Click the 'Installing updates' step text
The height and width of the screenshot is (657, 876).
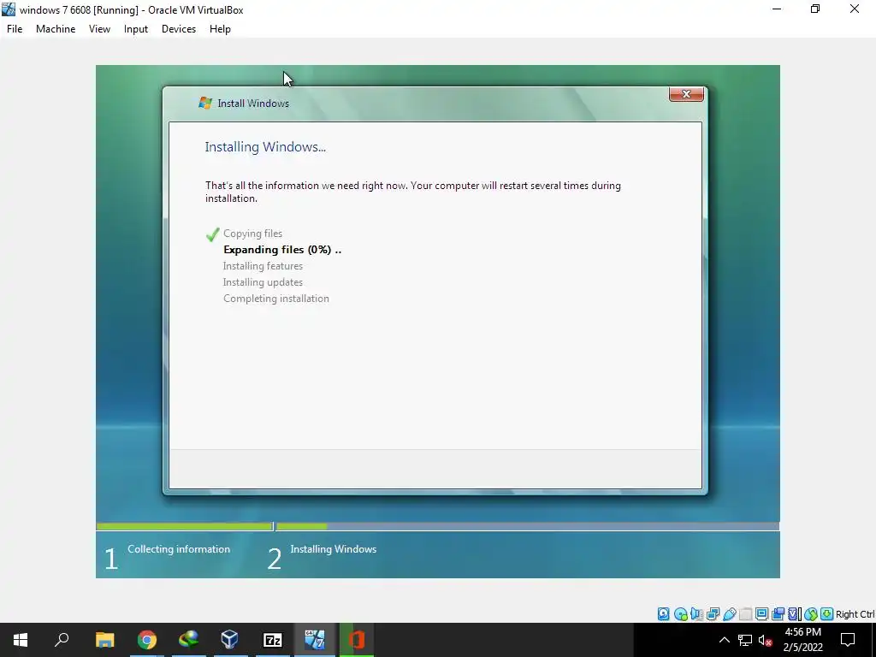tap(263, 282)
